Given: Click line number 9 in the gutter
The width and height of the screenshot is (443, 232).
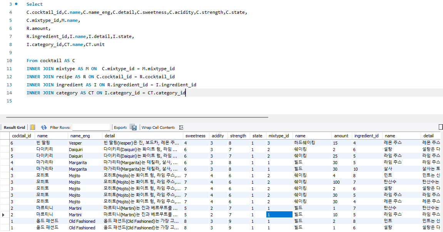Looking at the screenshot, I should (x=10, y=53).
